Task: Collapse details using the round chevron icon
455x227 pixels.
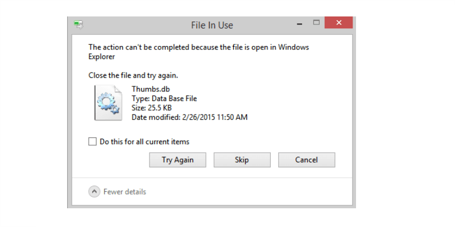Action: pos(94,192)
